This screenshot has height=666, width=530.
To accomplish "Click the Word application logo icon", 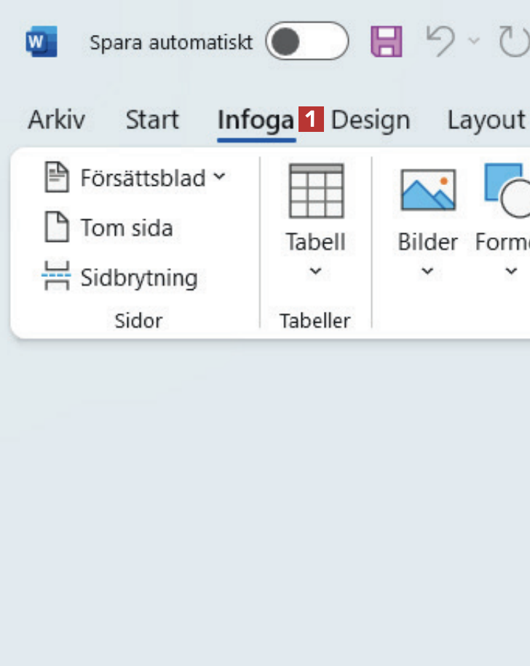I will (41, 42).
